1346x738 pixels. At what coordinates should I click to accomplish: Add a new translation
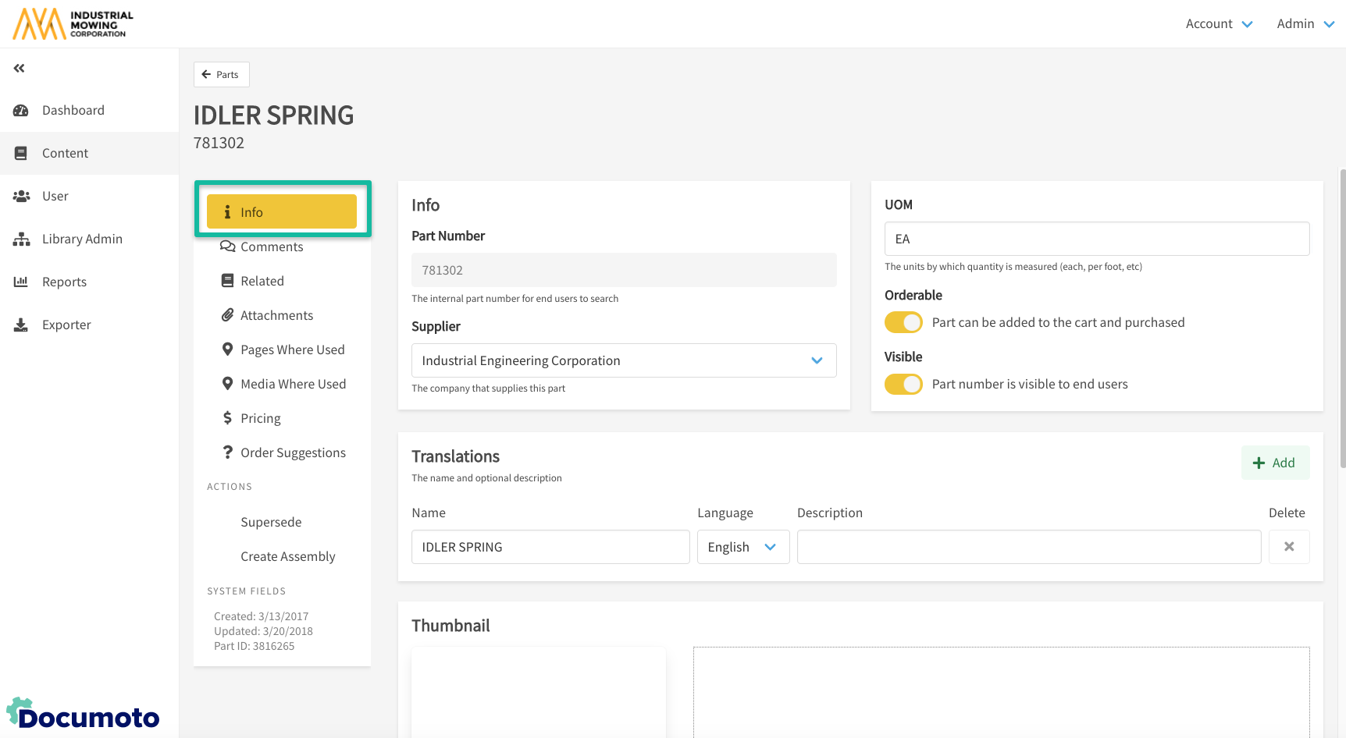pos(1274,463)
